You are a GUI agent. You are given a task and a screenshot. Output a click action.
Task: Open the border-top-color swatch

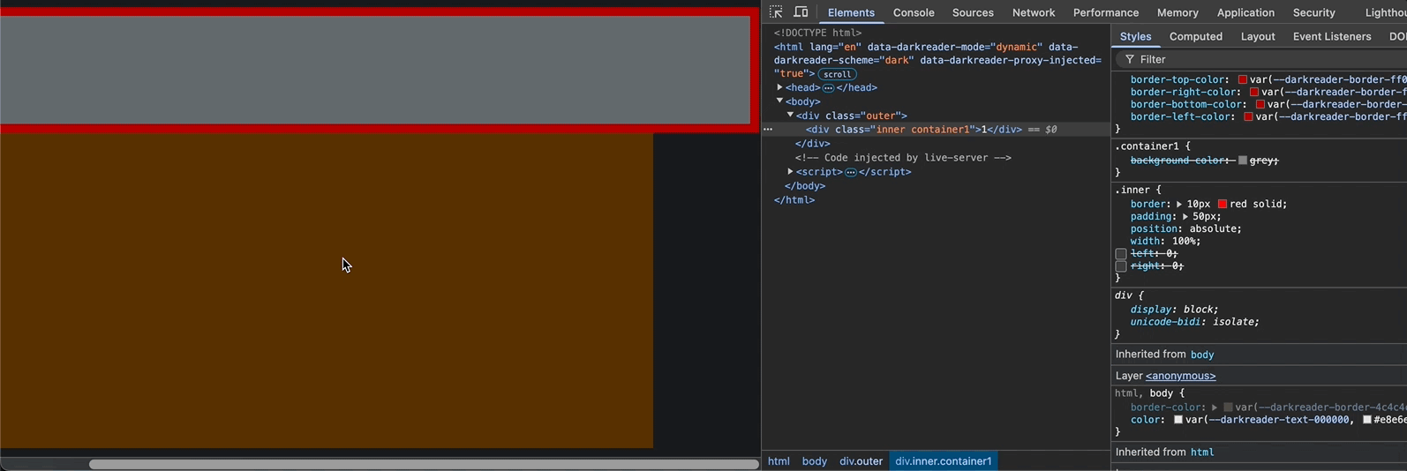tap(1242, 79)
